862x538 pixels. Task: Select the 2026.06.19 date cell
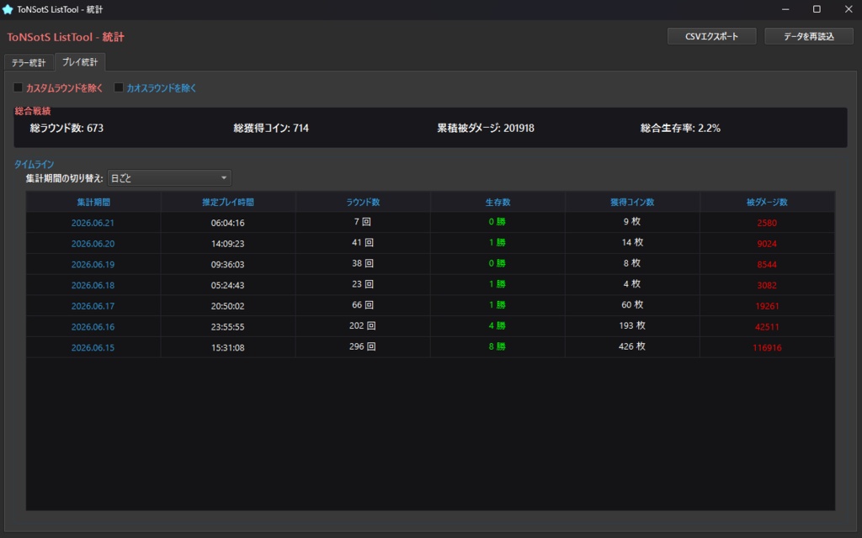pos(93,265)
